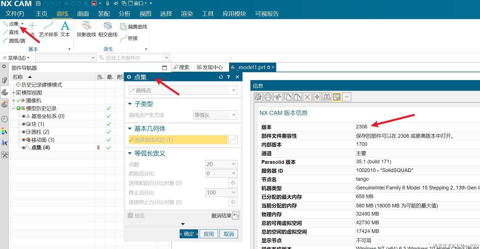Viewport: 480px width, 249px height.
Task: Collapse the 等弧长定义 section
Action: coord(130,153)
